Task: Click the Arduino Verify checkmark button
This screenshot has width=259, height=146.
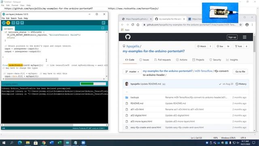Action: [4, 23]
